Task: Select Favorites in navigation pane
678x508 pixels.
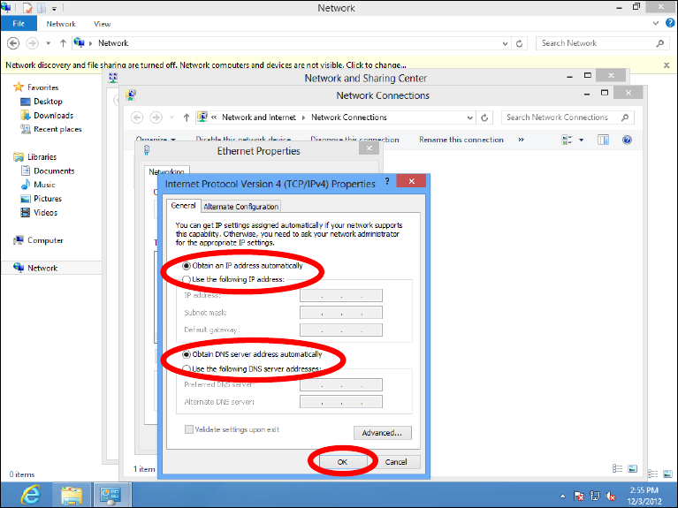Action: (x=42, y=87)
